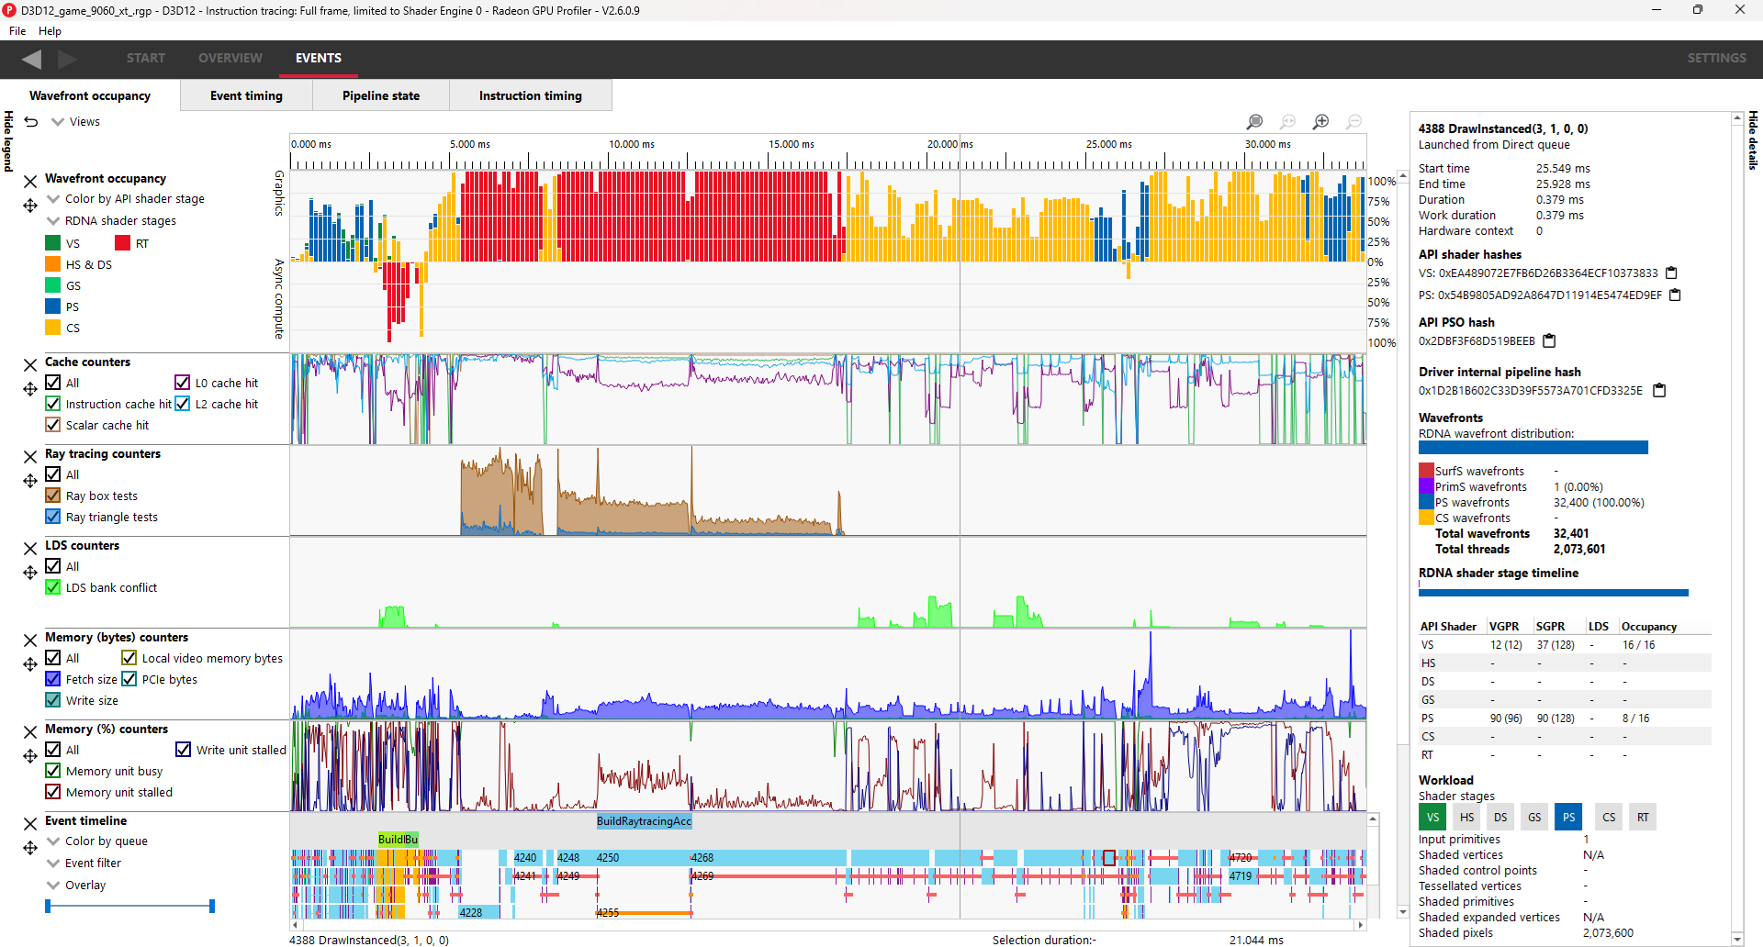This screenshot has height=947, width=1763.
Task: Disable the Ray box tests checkbox
Action: pyautogui.click(x=53, y=496)
